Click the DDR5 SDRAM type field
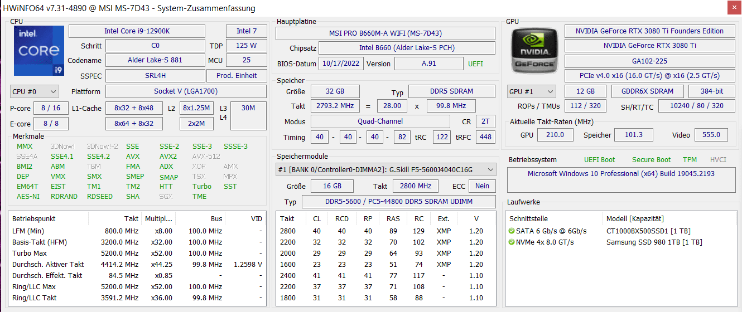This screenshot has width=742, height=312. coord(452,91)
